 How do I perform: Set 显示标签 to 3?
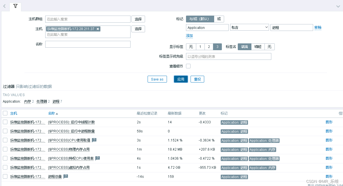point(217,47)
